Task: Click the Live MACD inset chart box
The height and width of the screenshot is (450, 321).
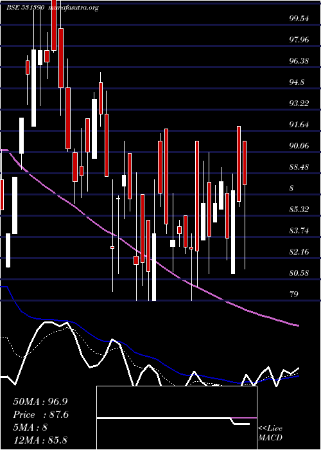Action: tap(177, 418)
